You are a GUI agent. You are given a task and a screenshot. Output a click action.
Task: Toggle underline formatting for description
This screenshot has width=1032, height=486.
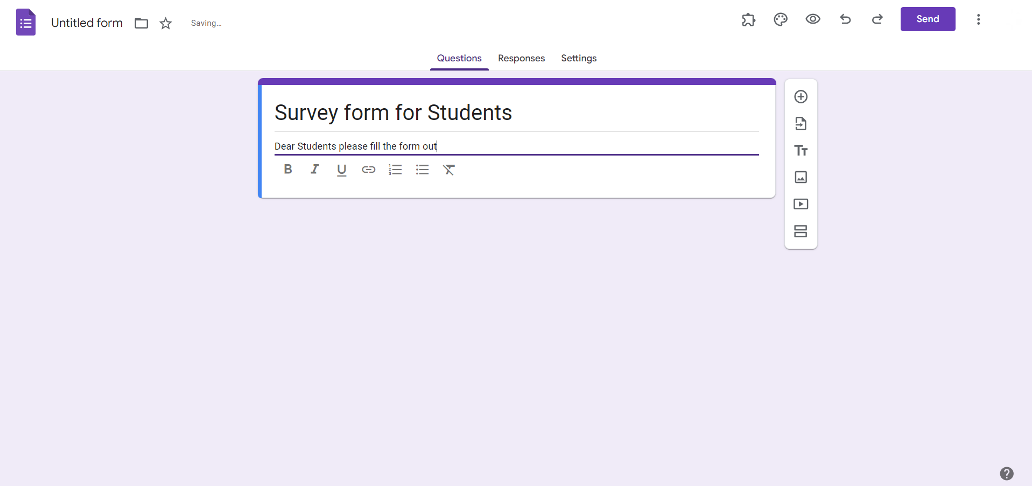coord(341,170)
